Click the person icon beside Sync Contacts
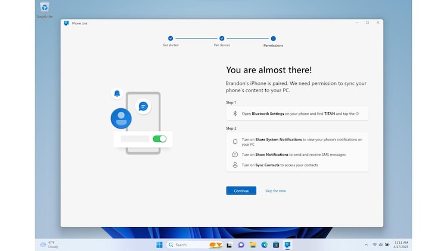Screen dimensions: 447x251 tap(235, 165)
